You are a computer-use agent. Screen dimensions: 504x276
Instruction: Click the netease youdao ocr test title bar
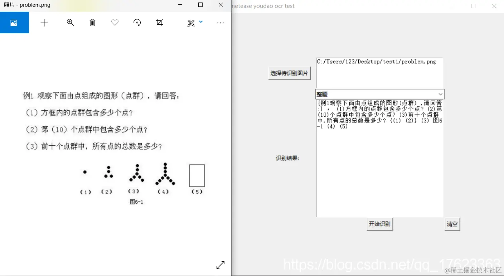(263, 6)
